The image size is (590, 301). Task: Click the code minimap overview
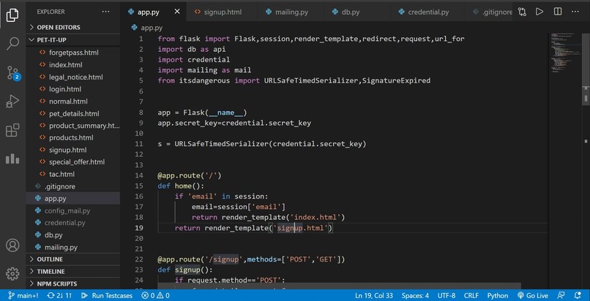click(x=564, y=53)
